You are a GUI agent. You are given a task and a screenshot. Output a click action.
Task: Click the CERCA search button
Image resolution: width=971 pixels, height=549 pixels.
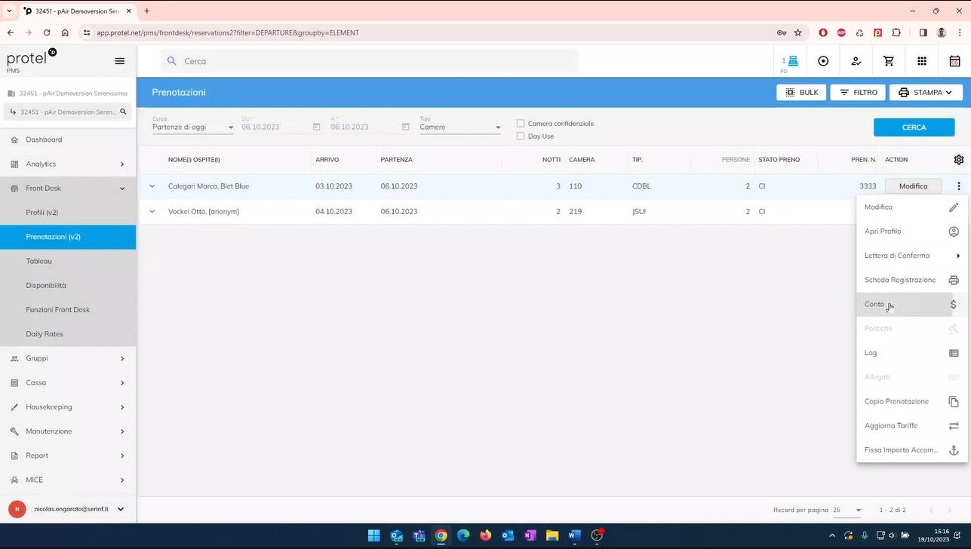point(914,127)
